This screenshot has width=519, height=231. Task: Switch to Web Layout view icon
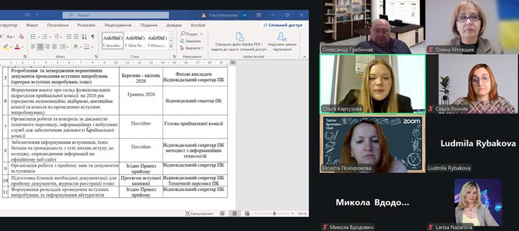tap(247, 214)
